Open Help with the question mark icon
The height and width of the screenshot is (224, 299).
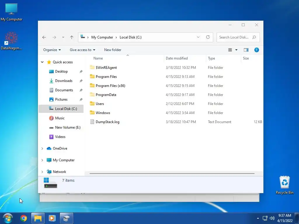[x=256, y=50]
